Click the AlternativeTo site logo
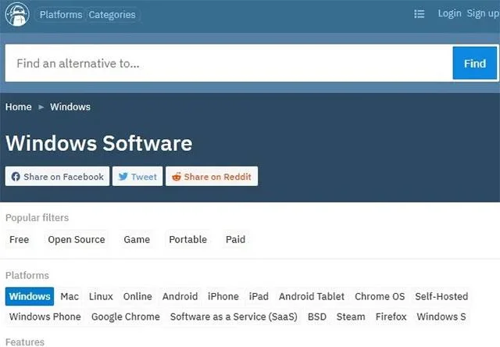The image size is (500, 347). (x=17, y=14)
